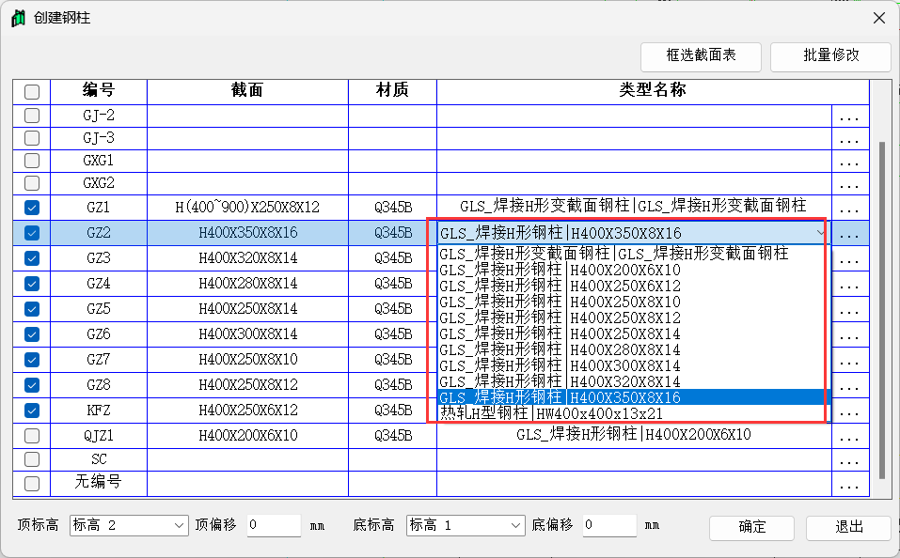Uncheck the GZ5 row checkbox
The image size is (900, 558).
pos(32,308)
